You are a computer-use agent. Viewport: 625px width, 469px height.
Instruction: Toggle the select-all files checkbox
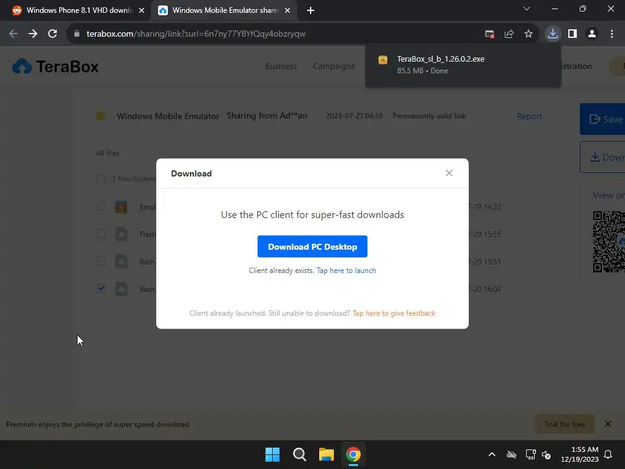click(x=101, y=178)
